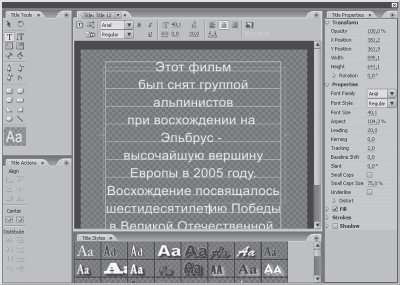The width and height of the screenshot is (400, 285).
Task: Select the Title Actions panel tab
Action: (23, 163)
